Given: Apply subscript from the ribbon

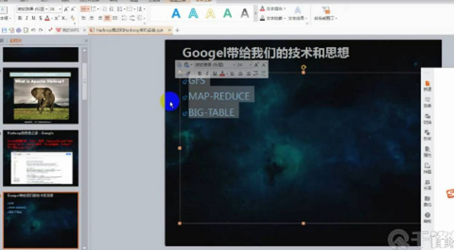Looking at the screenshot, I should 64,18.
